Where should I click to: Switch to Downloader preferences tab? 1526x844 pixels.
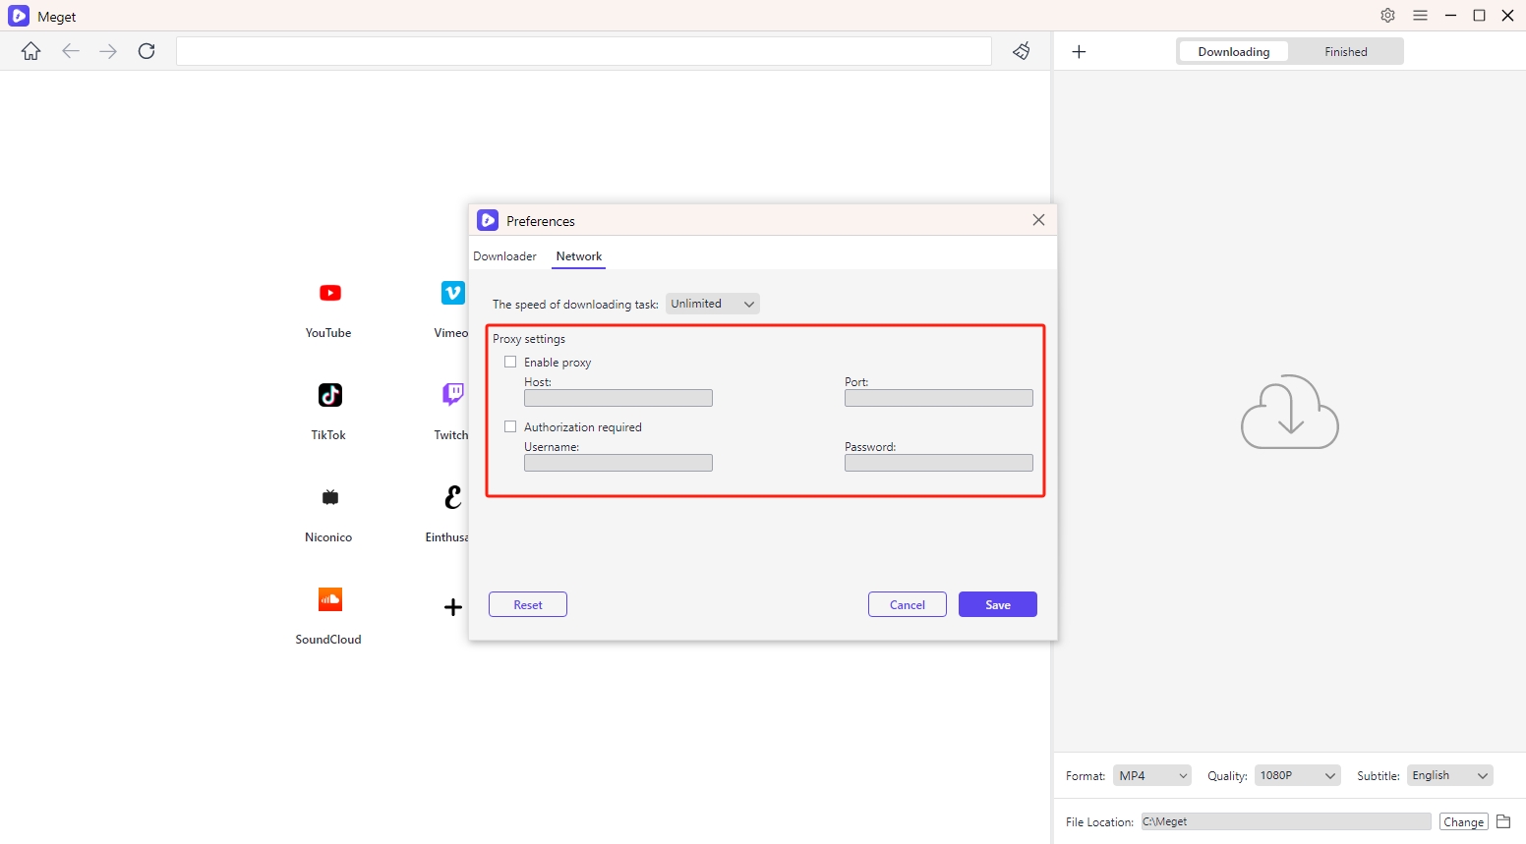[x=504, y=256]
